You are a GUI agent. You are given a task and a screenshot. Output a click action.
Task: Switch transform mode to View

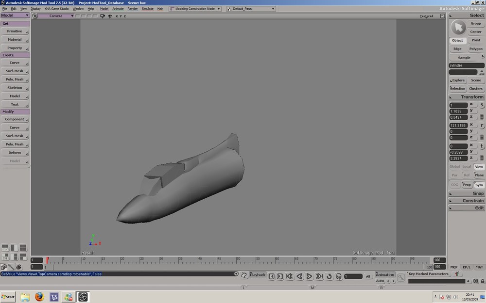479,167
